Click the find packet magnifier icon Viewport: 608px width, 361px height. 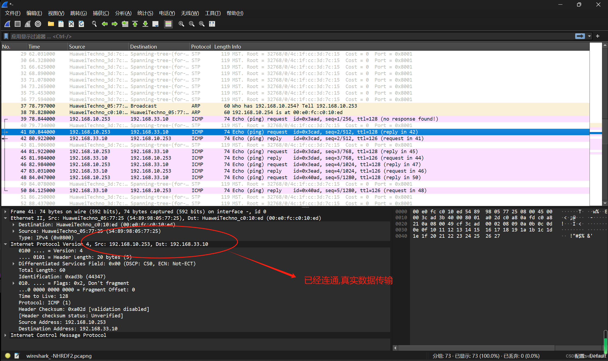coord(94,24)
